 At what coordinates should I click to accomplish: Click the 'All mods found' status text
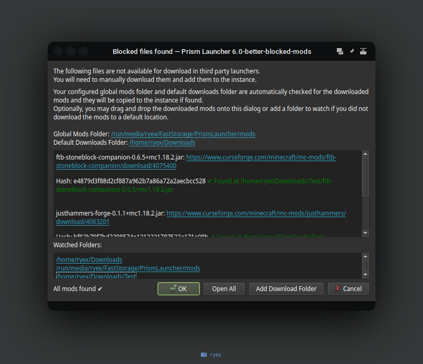click(78, 289)
